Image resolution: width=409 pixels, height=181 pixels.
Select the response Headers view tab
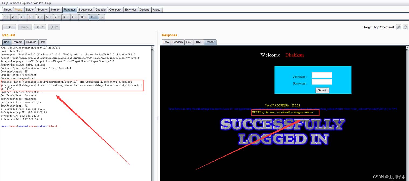177,42
